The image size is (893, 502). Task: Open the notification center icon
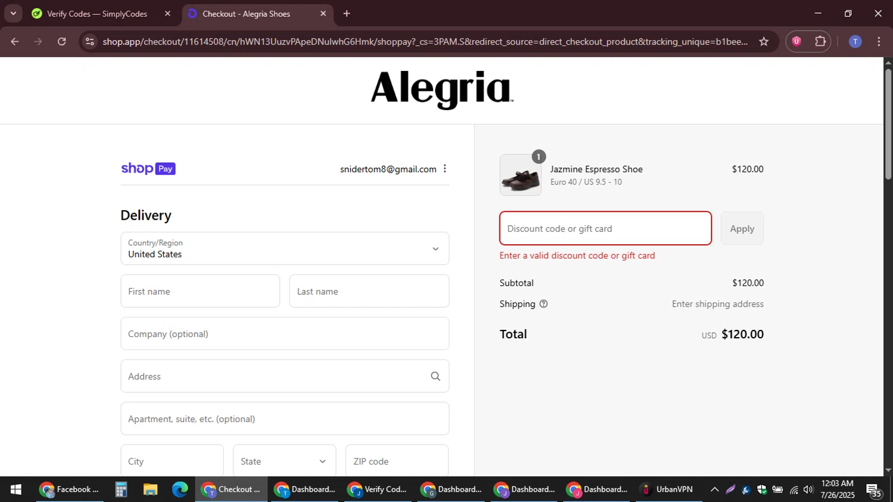tap(874, 490)
